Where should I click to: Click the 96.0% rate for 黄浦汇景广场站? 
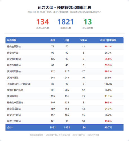coord(108,90)
